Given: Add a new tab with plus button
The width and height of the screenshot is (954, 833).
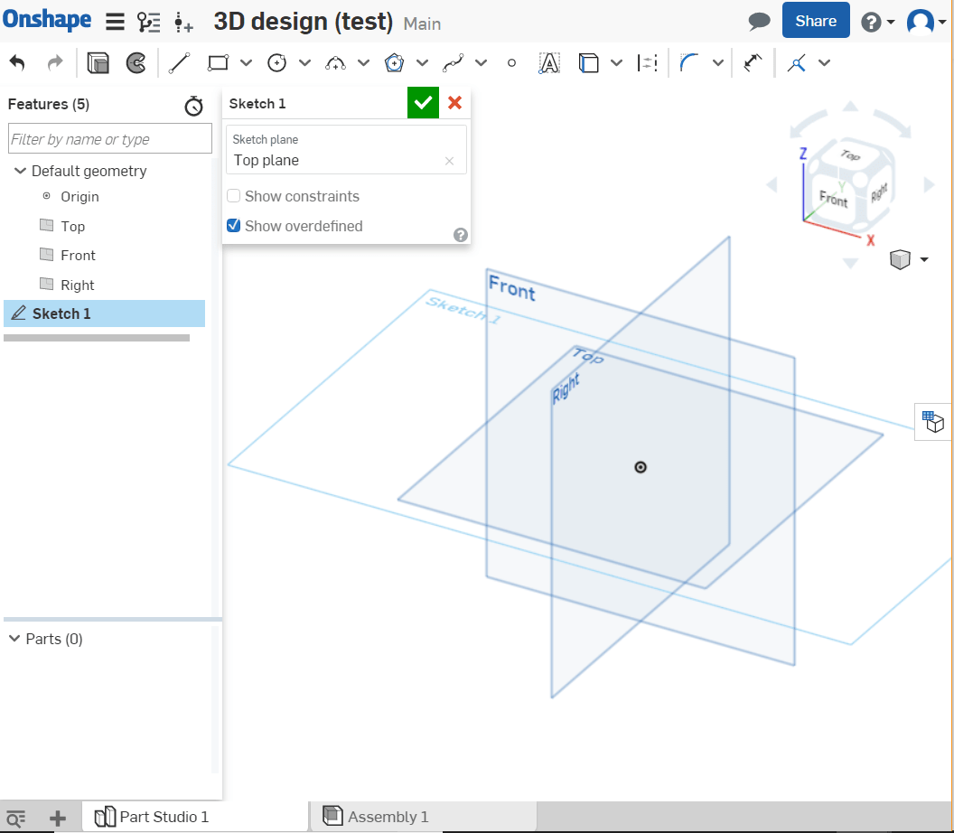Looking at the screenshot, I should point(57,818).
